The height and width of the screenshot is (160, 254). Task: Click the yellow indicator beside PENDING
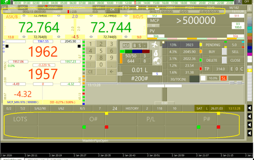click(x=201, y=45)
